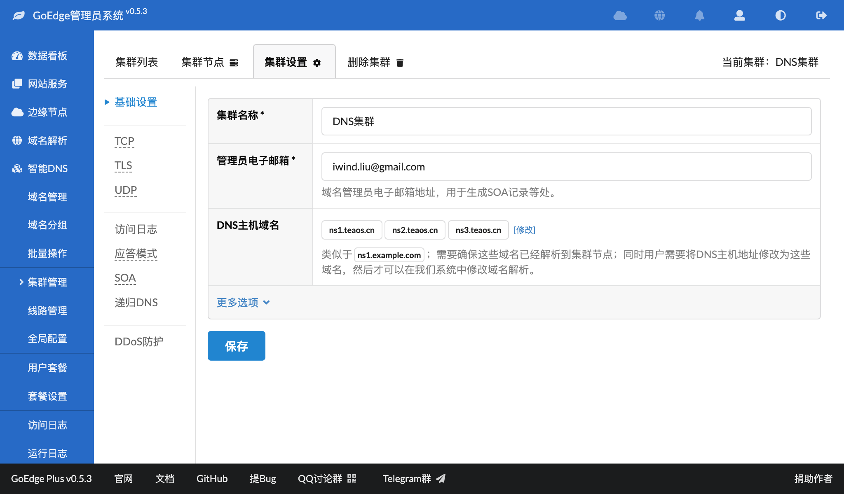Click the ns2.teaos.cn host tag

(x=415, y=230)
